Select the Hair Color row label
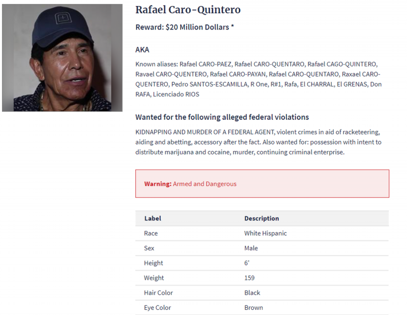Viewport: 407px width, 315px height. click(159, 293)
